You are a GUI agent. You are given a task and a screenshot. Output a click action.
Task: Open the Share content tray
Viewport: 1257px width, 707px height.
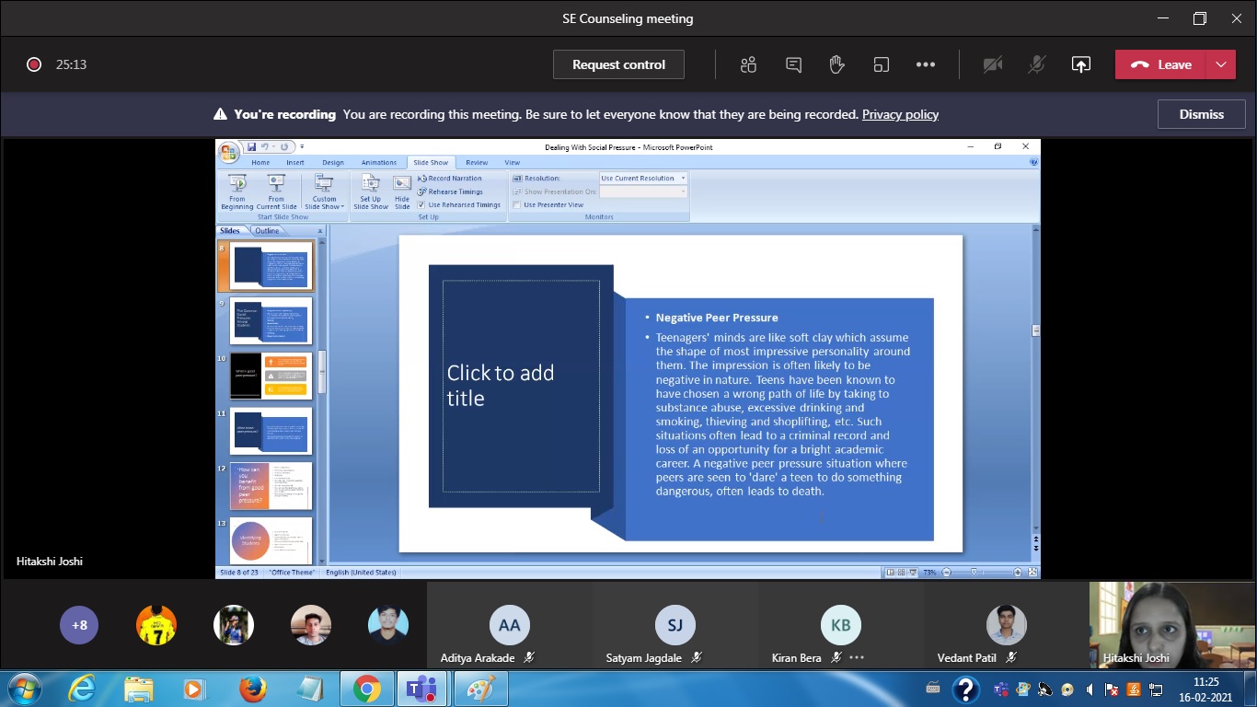(1081, 64)
